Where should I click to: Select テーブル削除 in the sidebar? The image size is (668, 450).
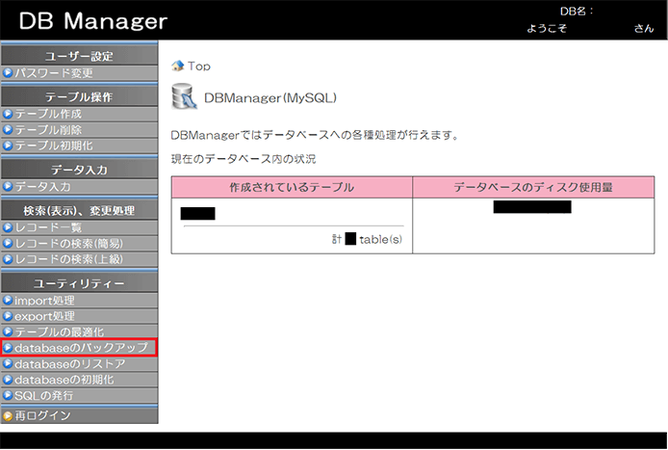[48, 129]
